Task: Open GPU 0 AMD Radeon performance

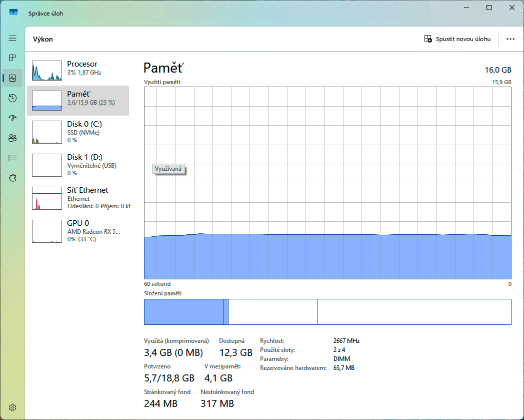Action: click(78, 231)
